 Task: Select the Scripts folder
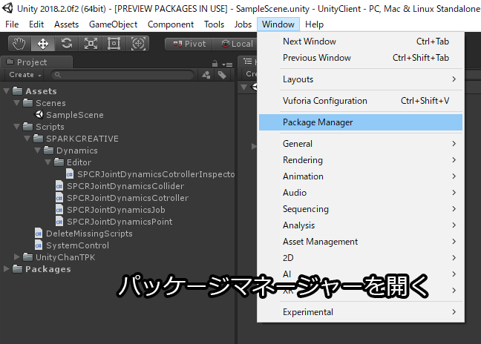[x=44, y=127]
